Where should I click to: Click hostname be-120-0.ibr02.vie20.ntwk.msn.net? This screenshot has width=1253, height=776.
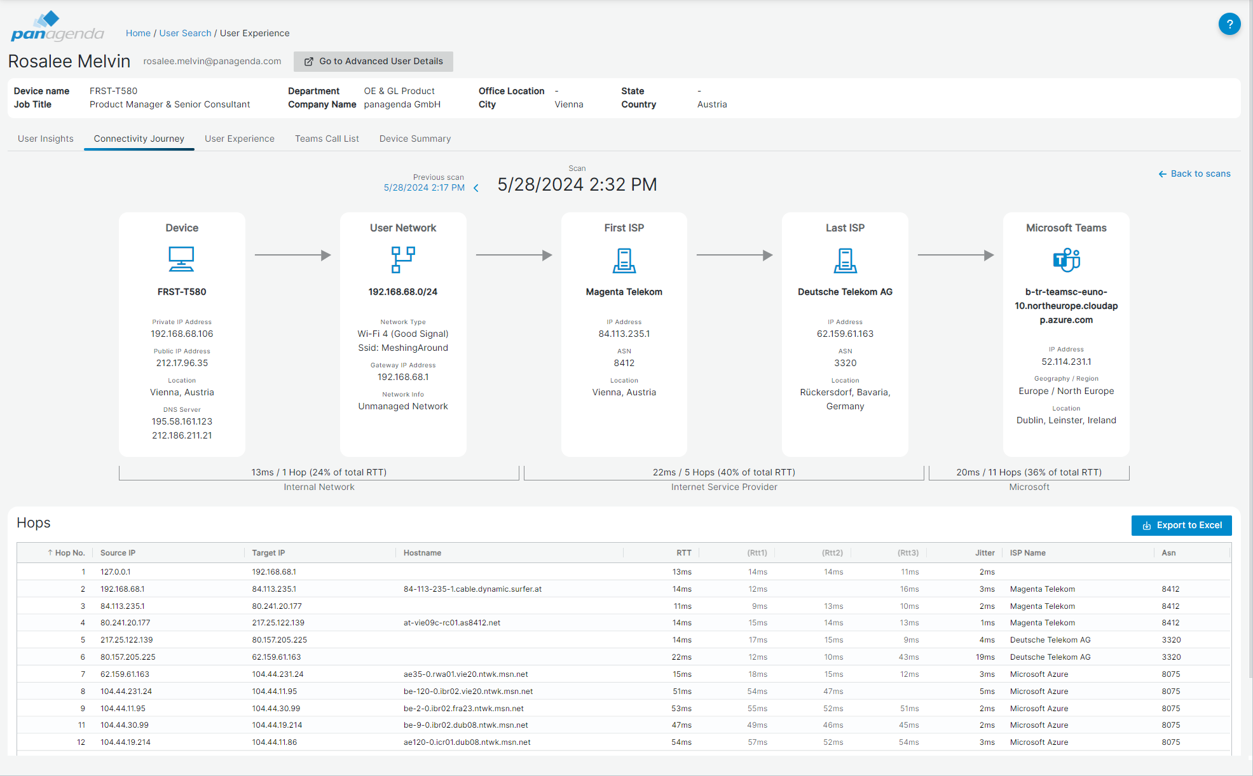click(x=468, y=691)
